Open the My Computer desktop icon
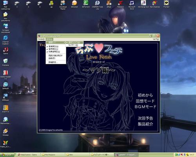The width and height of the screenshot is (196, 157). [x=5, y=5]
